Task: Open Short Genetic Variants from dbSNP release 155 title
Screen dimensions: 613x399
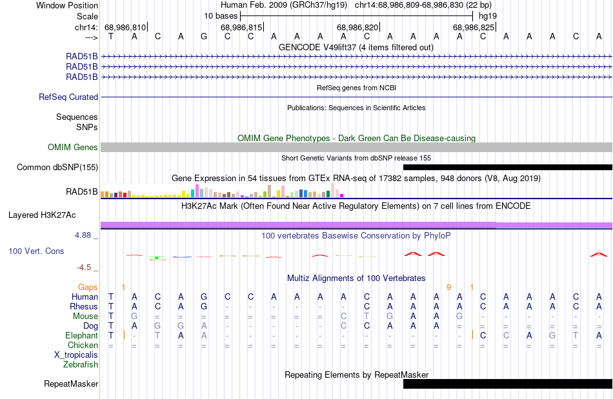Action: click(x=356, y=158)
